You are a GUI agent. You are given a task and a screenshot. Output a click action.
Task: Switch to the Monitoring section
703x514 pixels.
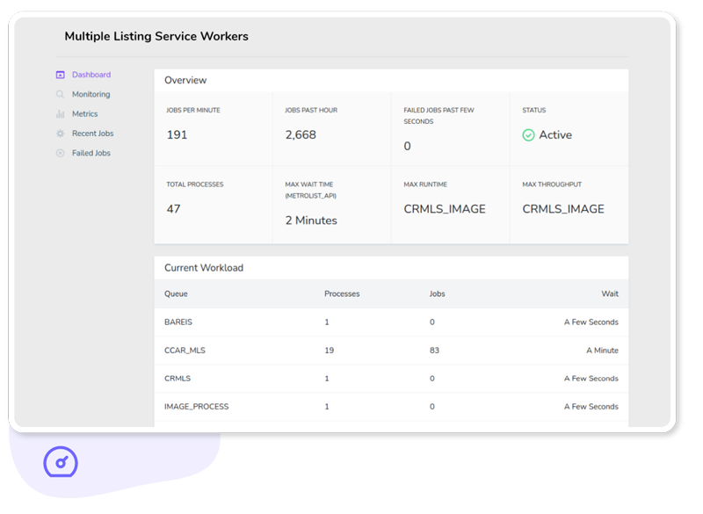(x=92, y=94)
